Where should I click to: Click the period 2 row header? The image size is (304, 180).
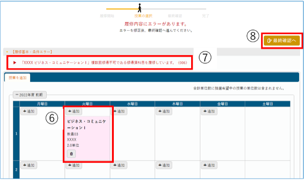point(16,170)
